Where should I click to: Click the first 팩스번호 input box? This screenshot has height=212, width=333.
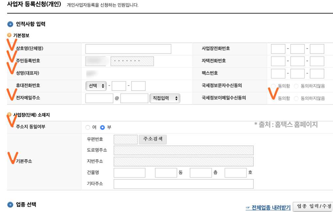pyautogui.click(x=277, y=74)
